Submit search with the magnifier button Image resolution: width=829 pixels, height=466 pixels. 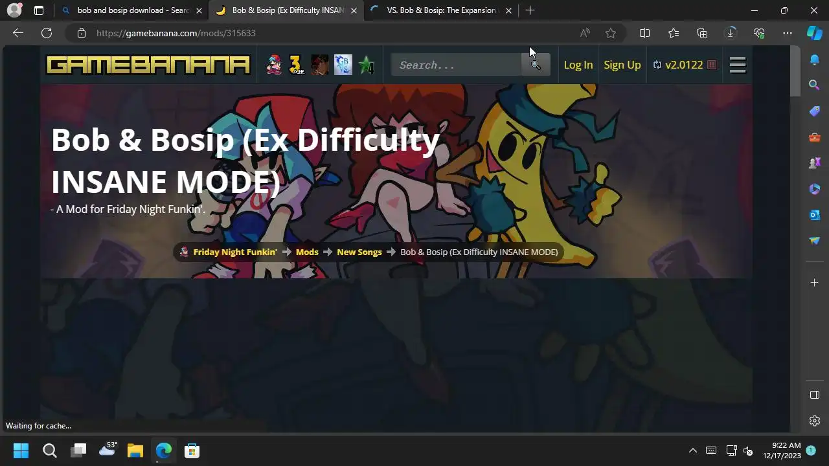point(536,65)
